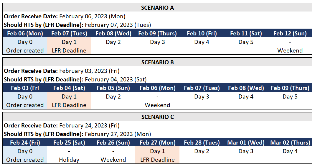Click the Mar 02 (Thurs) header cell
The width and height of the screenshot is (315, 167).
point(290,143)
